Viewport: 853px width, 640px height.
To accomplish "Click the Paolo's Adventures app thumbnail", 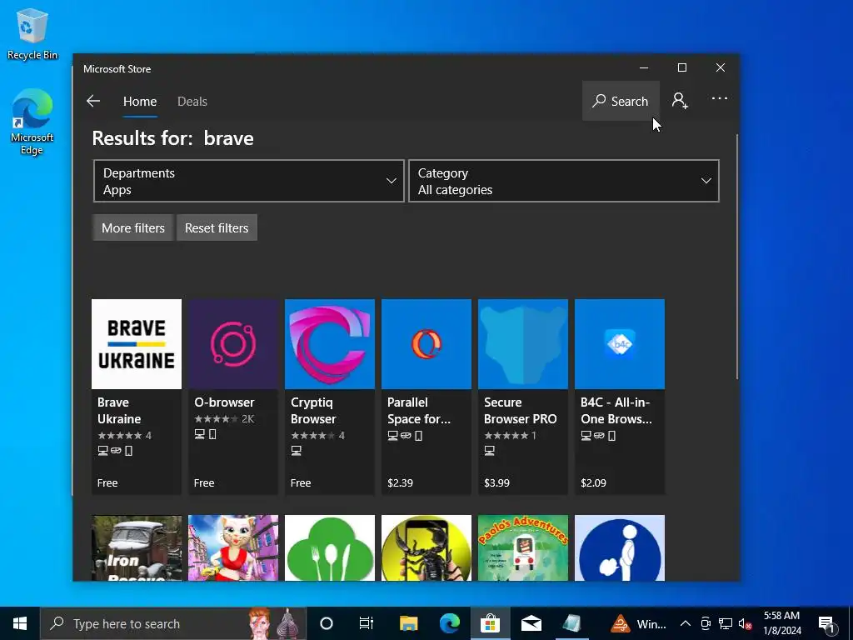I will click(523, 548).
